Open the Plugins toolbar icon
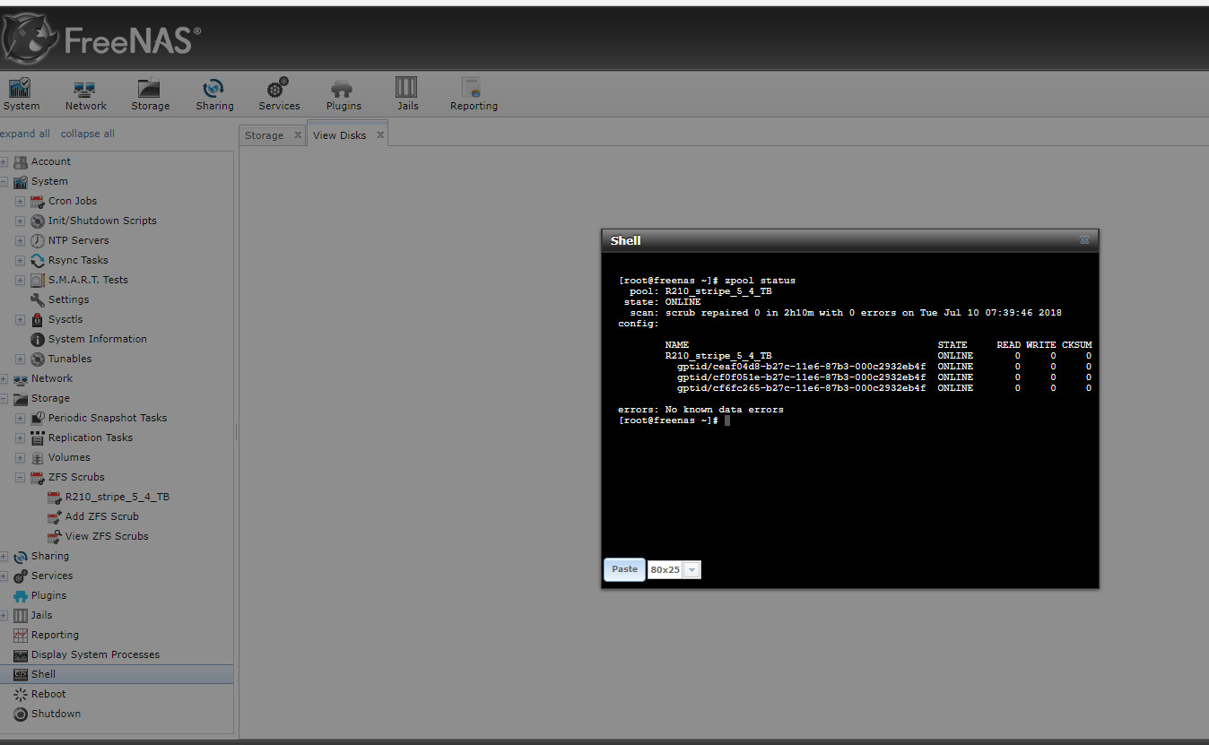 point(343,94)
